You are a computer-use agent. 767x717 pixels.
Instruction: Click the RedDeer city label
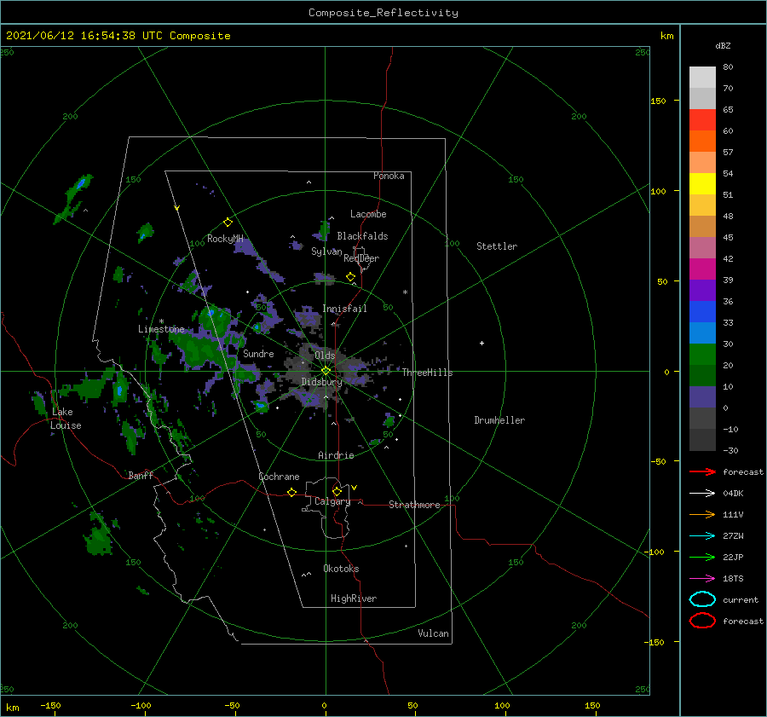coord(361,258)
